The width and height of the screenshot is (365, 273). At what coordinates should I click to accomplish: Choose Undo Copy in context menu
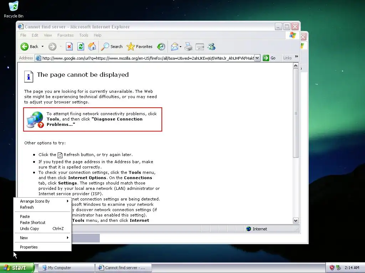click(x=42, y=229)
